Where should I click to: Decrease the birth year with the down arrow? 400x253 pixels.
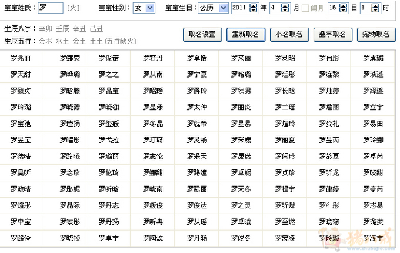pyautogui.click(x=254, y=10)
